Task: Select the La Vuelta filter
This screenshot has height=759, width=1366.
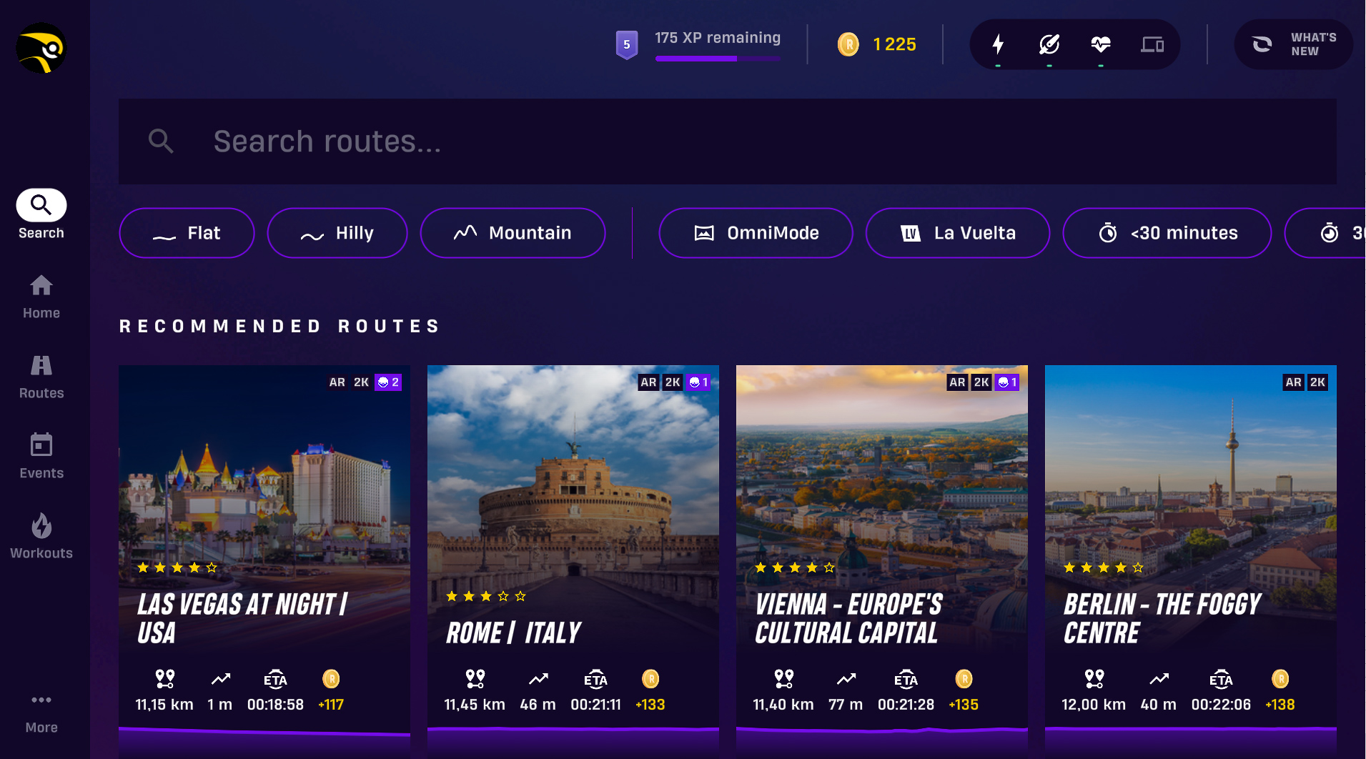Action: (x=958, y=233)
